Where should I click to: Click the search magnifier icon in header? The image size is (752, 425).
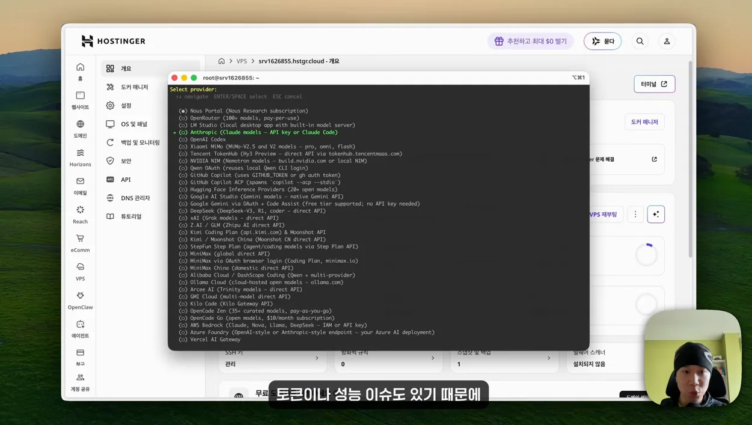pyautogui.click(x=640, y=41)
